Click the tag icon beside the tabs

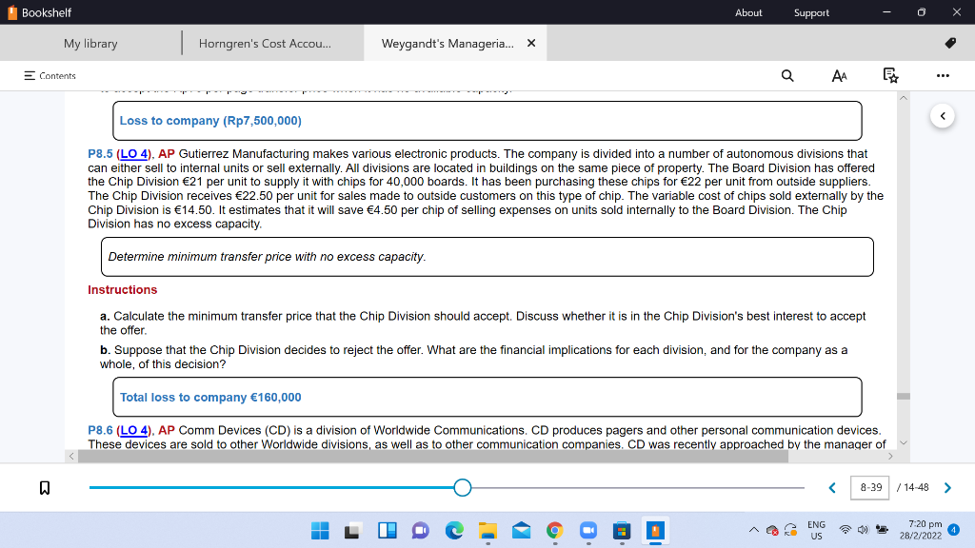coord(950,43)
